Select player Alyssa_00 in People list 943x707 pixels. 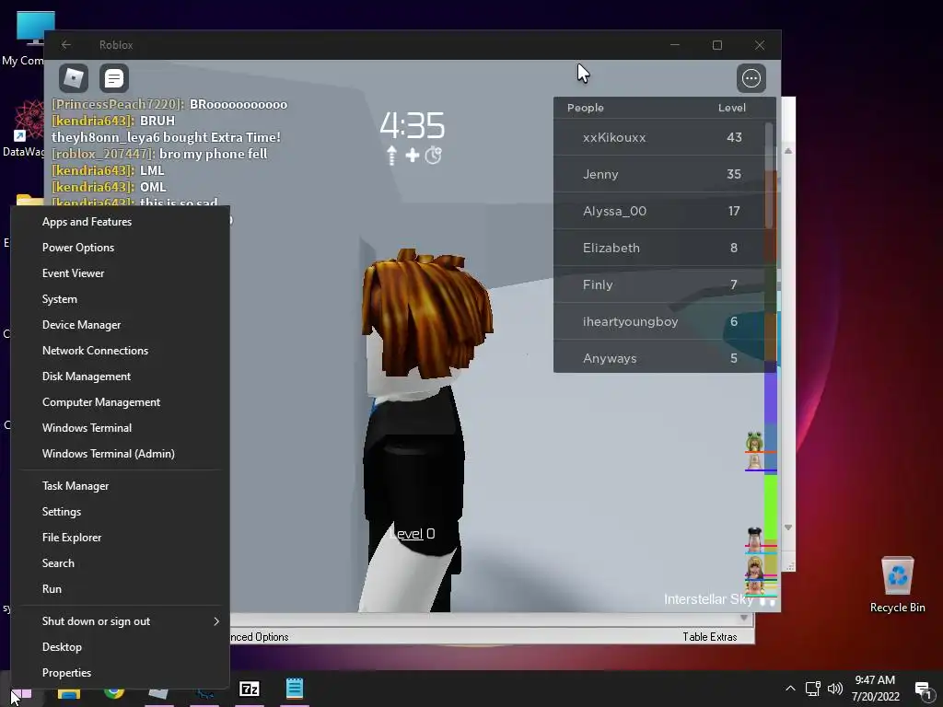659,211
